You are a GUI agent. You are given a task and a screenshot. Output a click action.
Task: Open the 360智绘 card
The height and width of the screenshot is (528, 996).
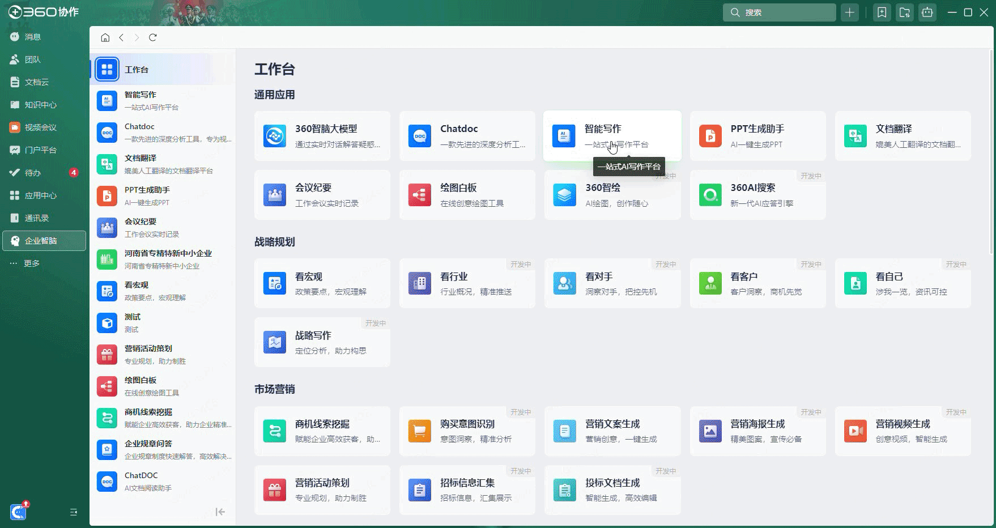(x=612, y=195)
